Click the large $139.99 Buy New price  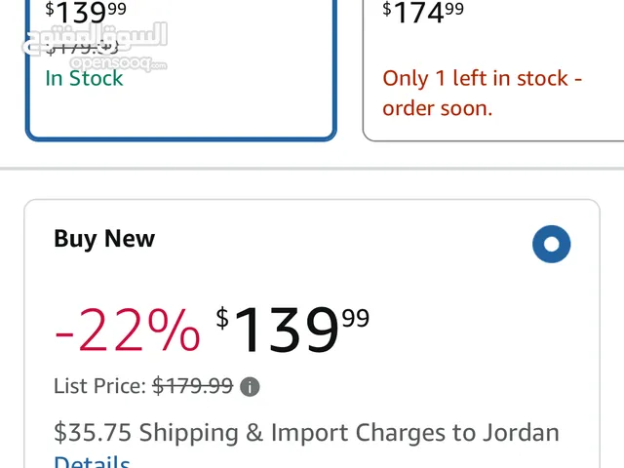292,330
